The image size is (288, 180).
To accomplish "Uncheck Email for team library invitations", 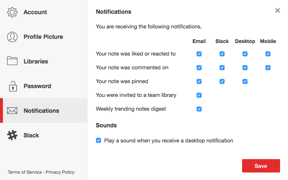I will (199, 95).
